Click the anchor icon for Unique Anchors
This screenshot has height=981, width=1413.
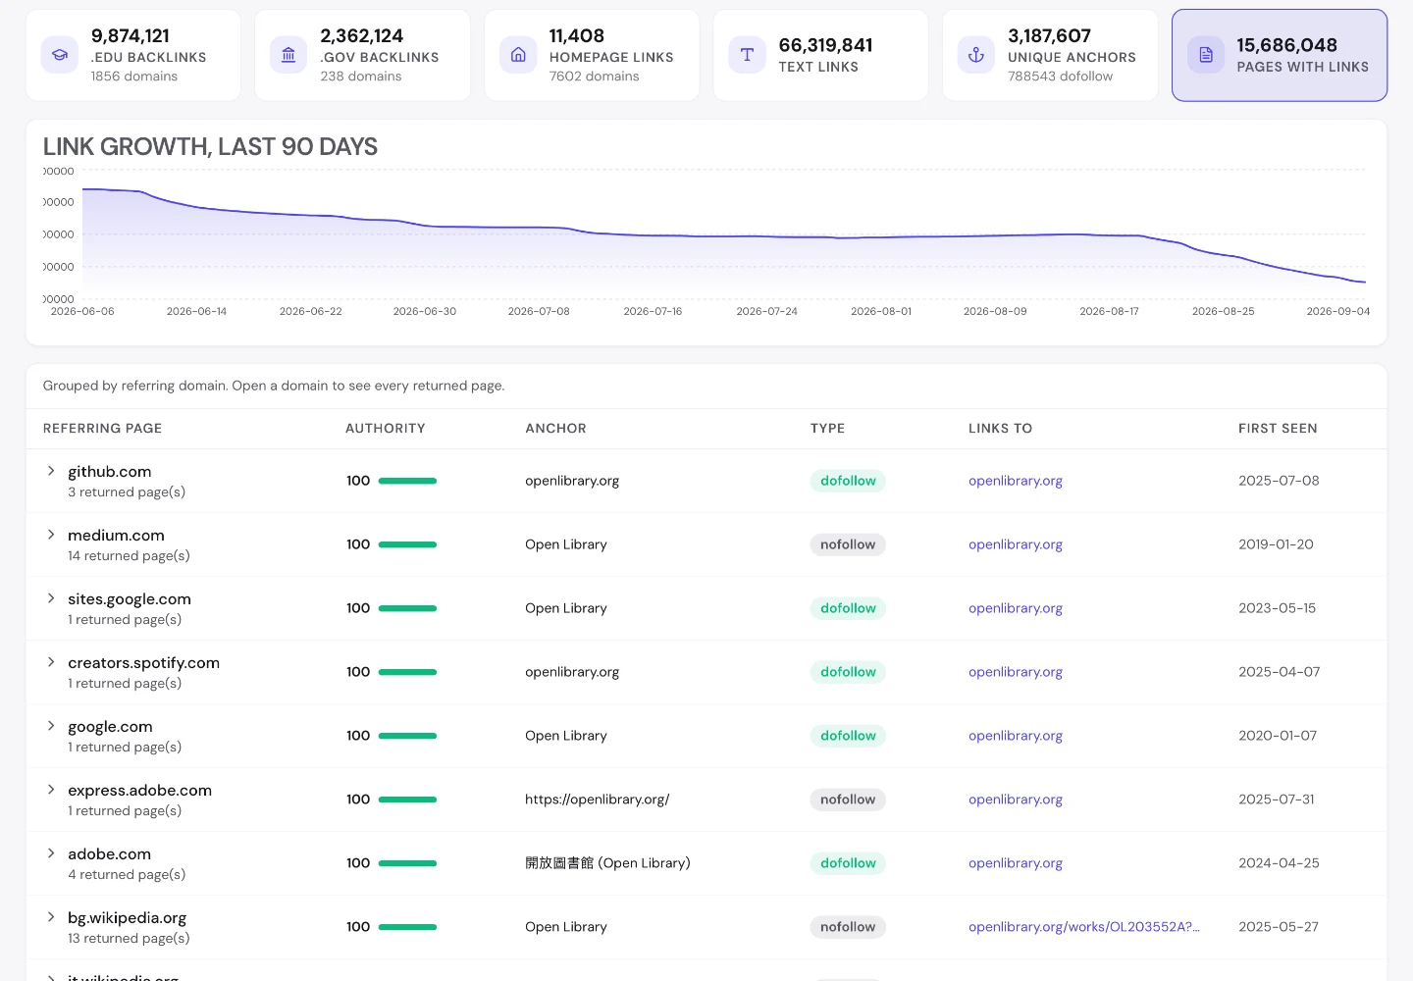pos(976,55)
